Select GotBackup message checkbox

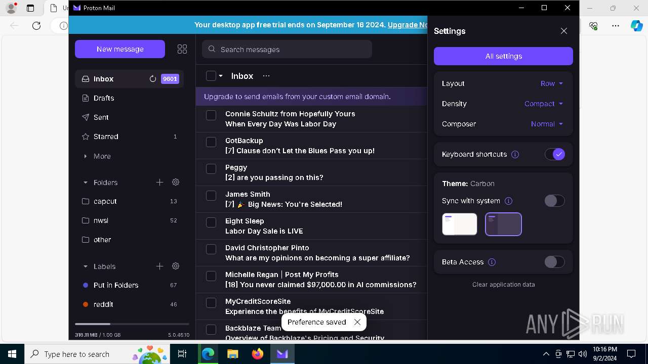[211, 142]
